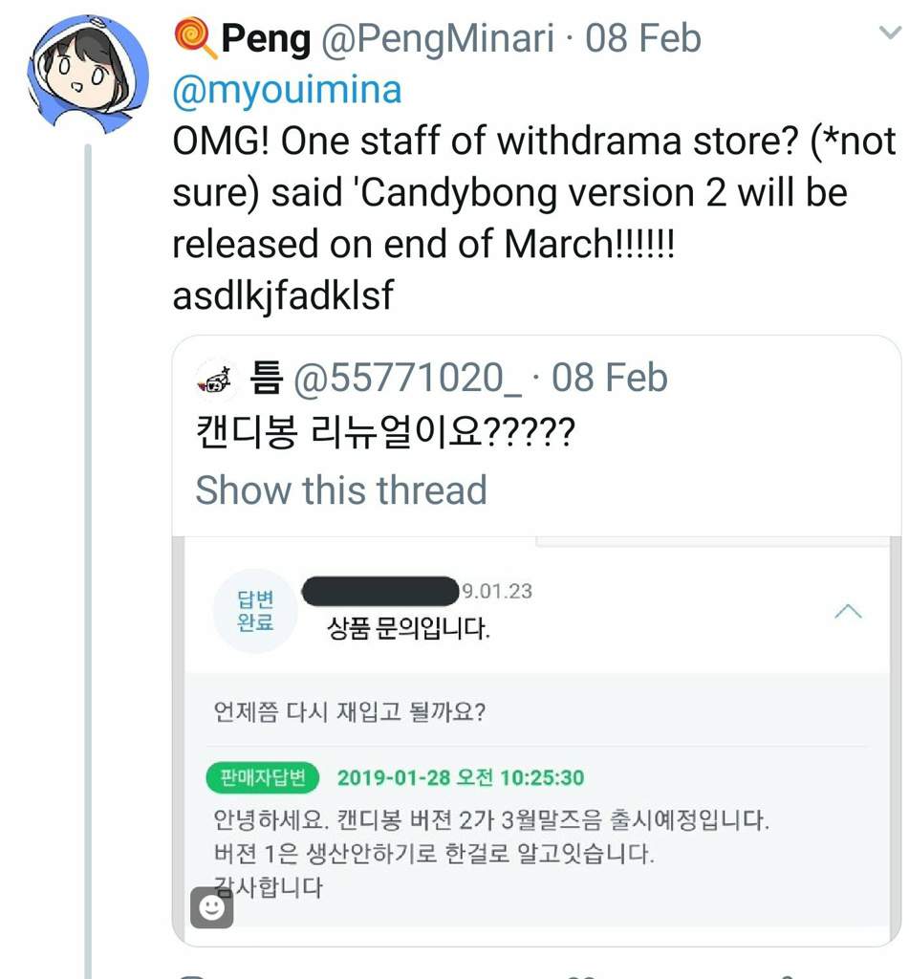This screenshot has width=909, height=979.
Task: Click the 2019-01-28 seller reply timestamp
Action: click(x=461, y=778)
